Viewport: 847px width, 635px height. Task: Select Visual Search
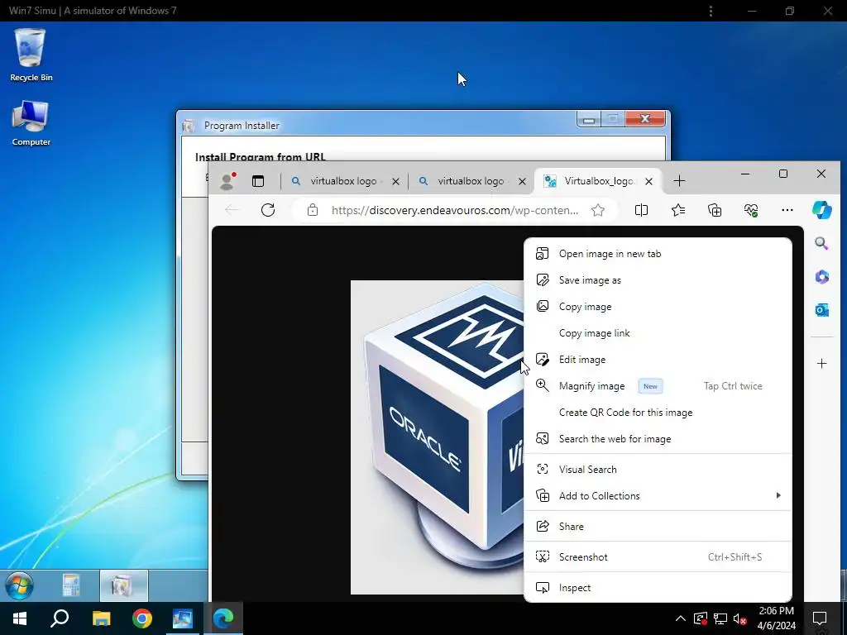pos(658,470)
